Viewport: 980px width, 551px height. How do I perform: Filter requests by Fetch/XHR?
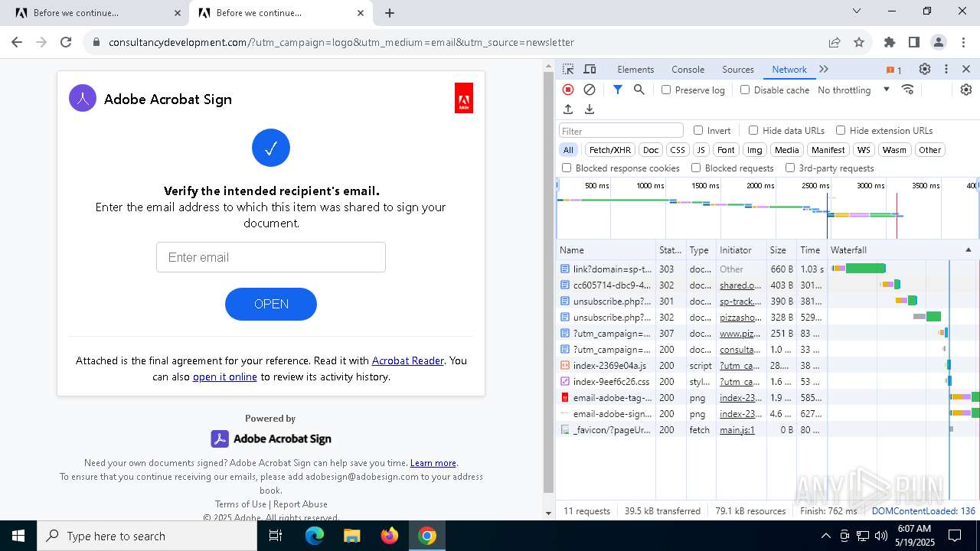coord(610,150)
